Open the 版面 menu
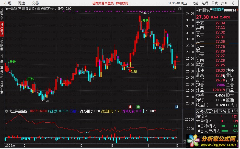The image size is (240, 149). tap(224, 3)
